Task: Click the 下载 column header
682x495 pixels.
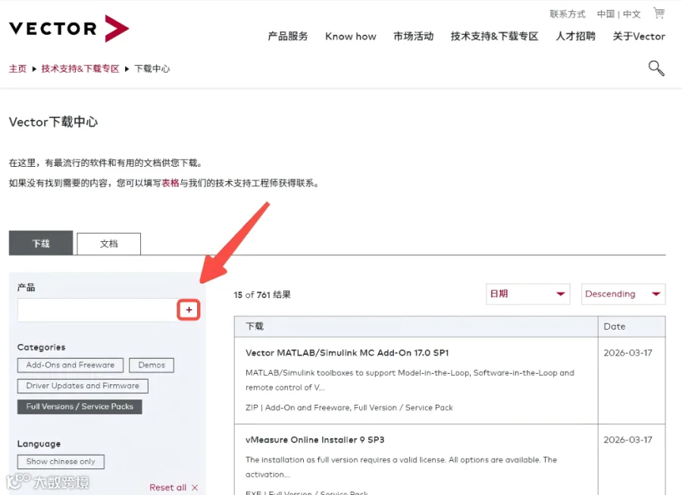Action: [416, 326]
